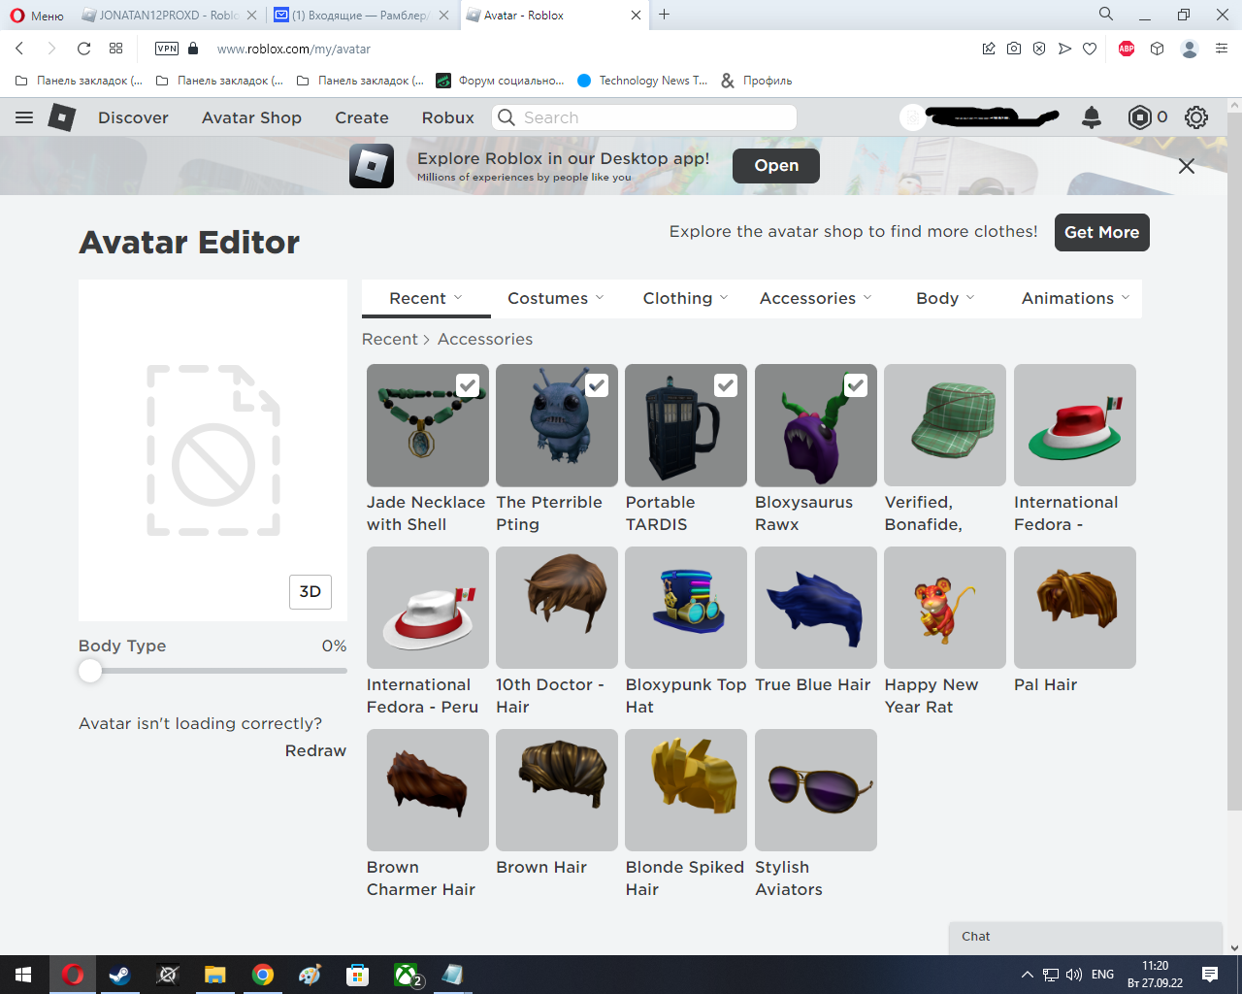Screen dimensions: 1242x994
Task: Open the Robux navbar link
Action: coord(448,117)
